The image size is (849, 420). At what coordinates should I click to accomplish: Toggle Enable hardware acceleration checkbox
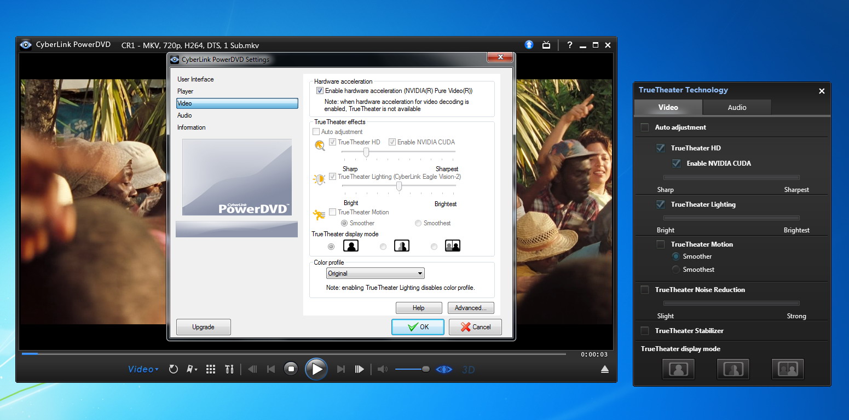320,91
